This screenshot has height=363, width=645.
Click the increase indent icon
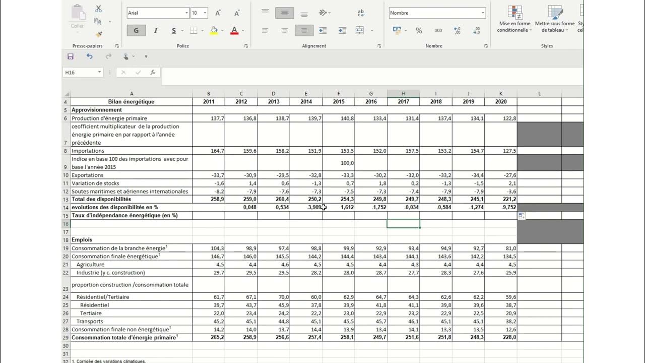point(342,31)
